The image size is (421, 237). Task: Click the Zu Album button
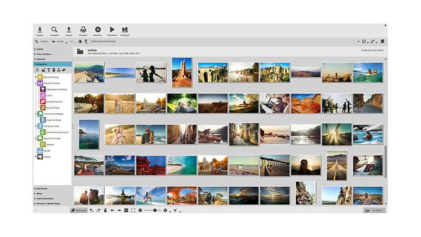(375, 210)
